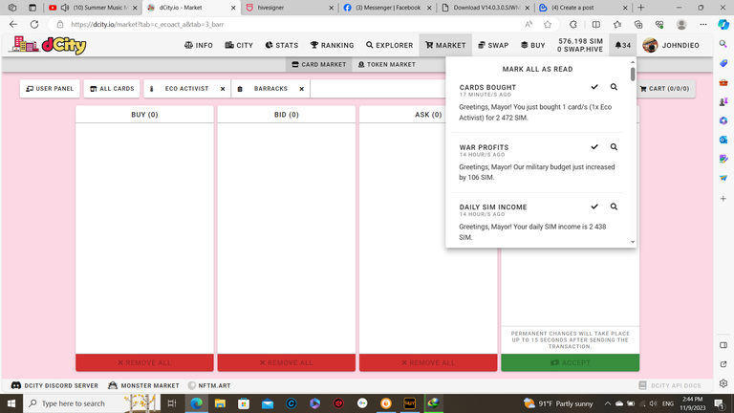
Task: Click MARK ALL AS READ
Action: point(537,69)
